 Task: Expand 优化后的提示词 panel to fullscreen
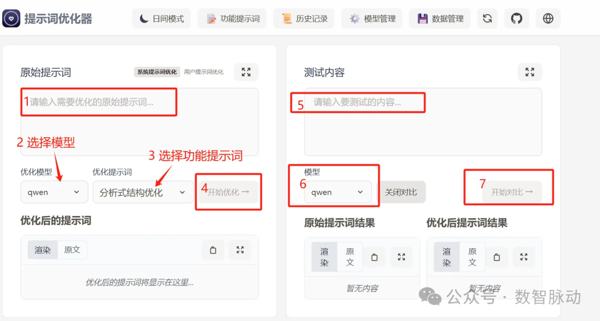pos(240,250)
